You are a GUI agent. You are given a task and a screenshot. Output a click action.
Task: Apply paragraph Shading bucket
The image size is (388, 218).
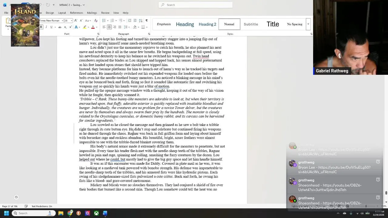click(135, 27)
